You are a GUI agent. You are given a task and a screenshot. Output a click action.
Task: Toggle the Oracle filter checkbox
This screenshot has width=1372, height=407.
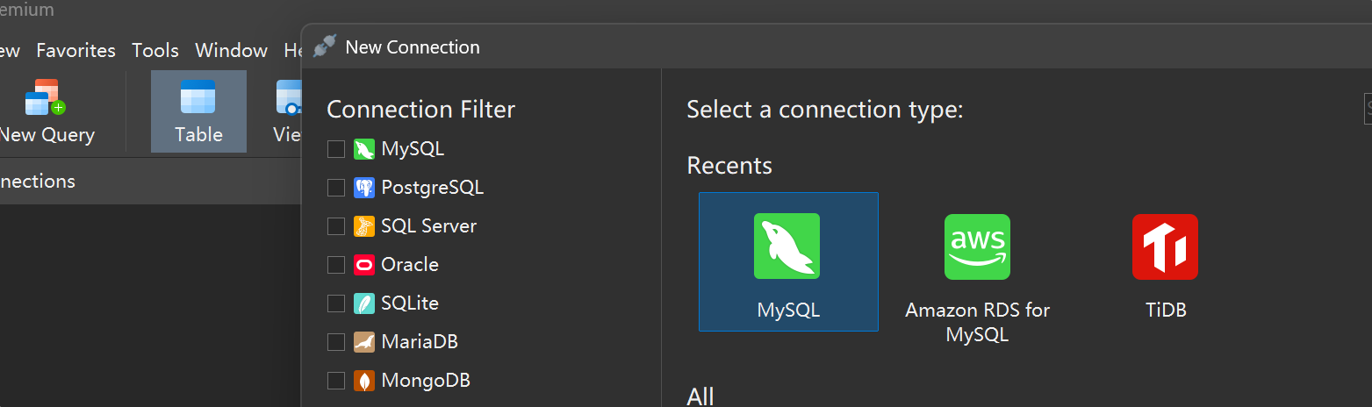click(336, 265)
